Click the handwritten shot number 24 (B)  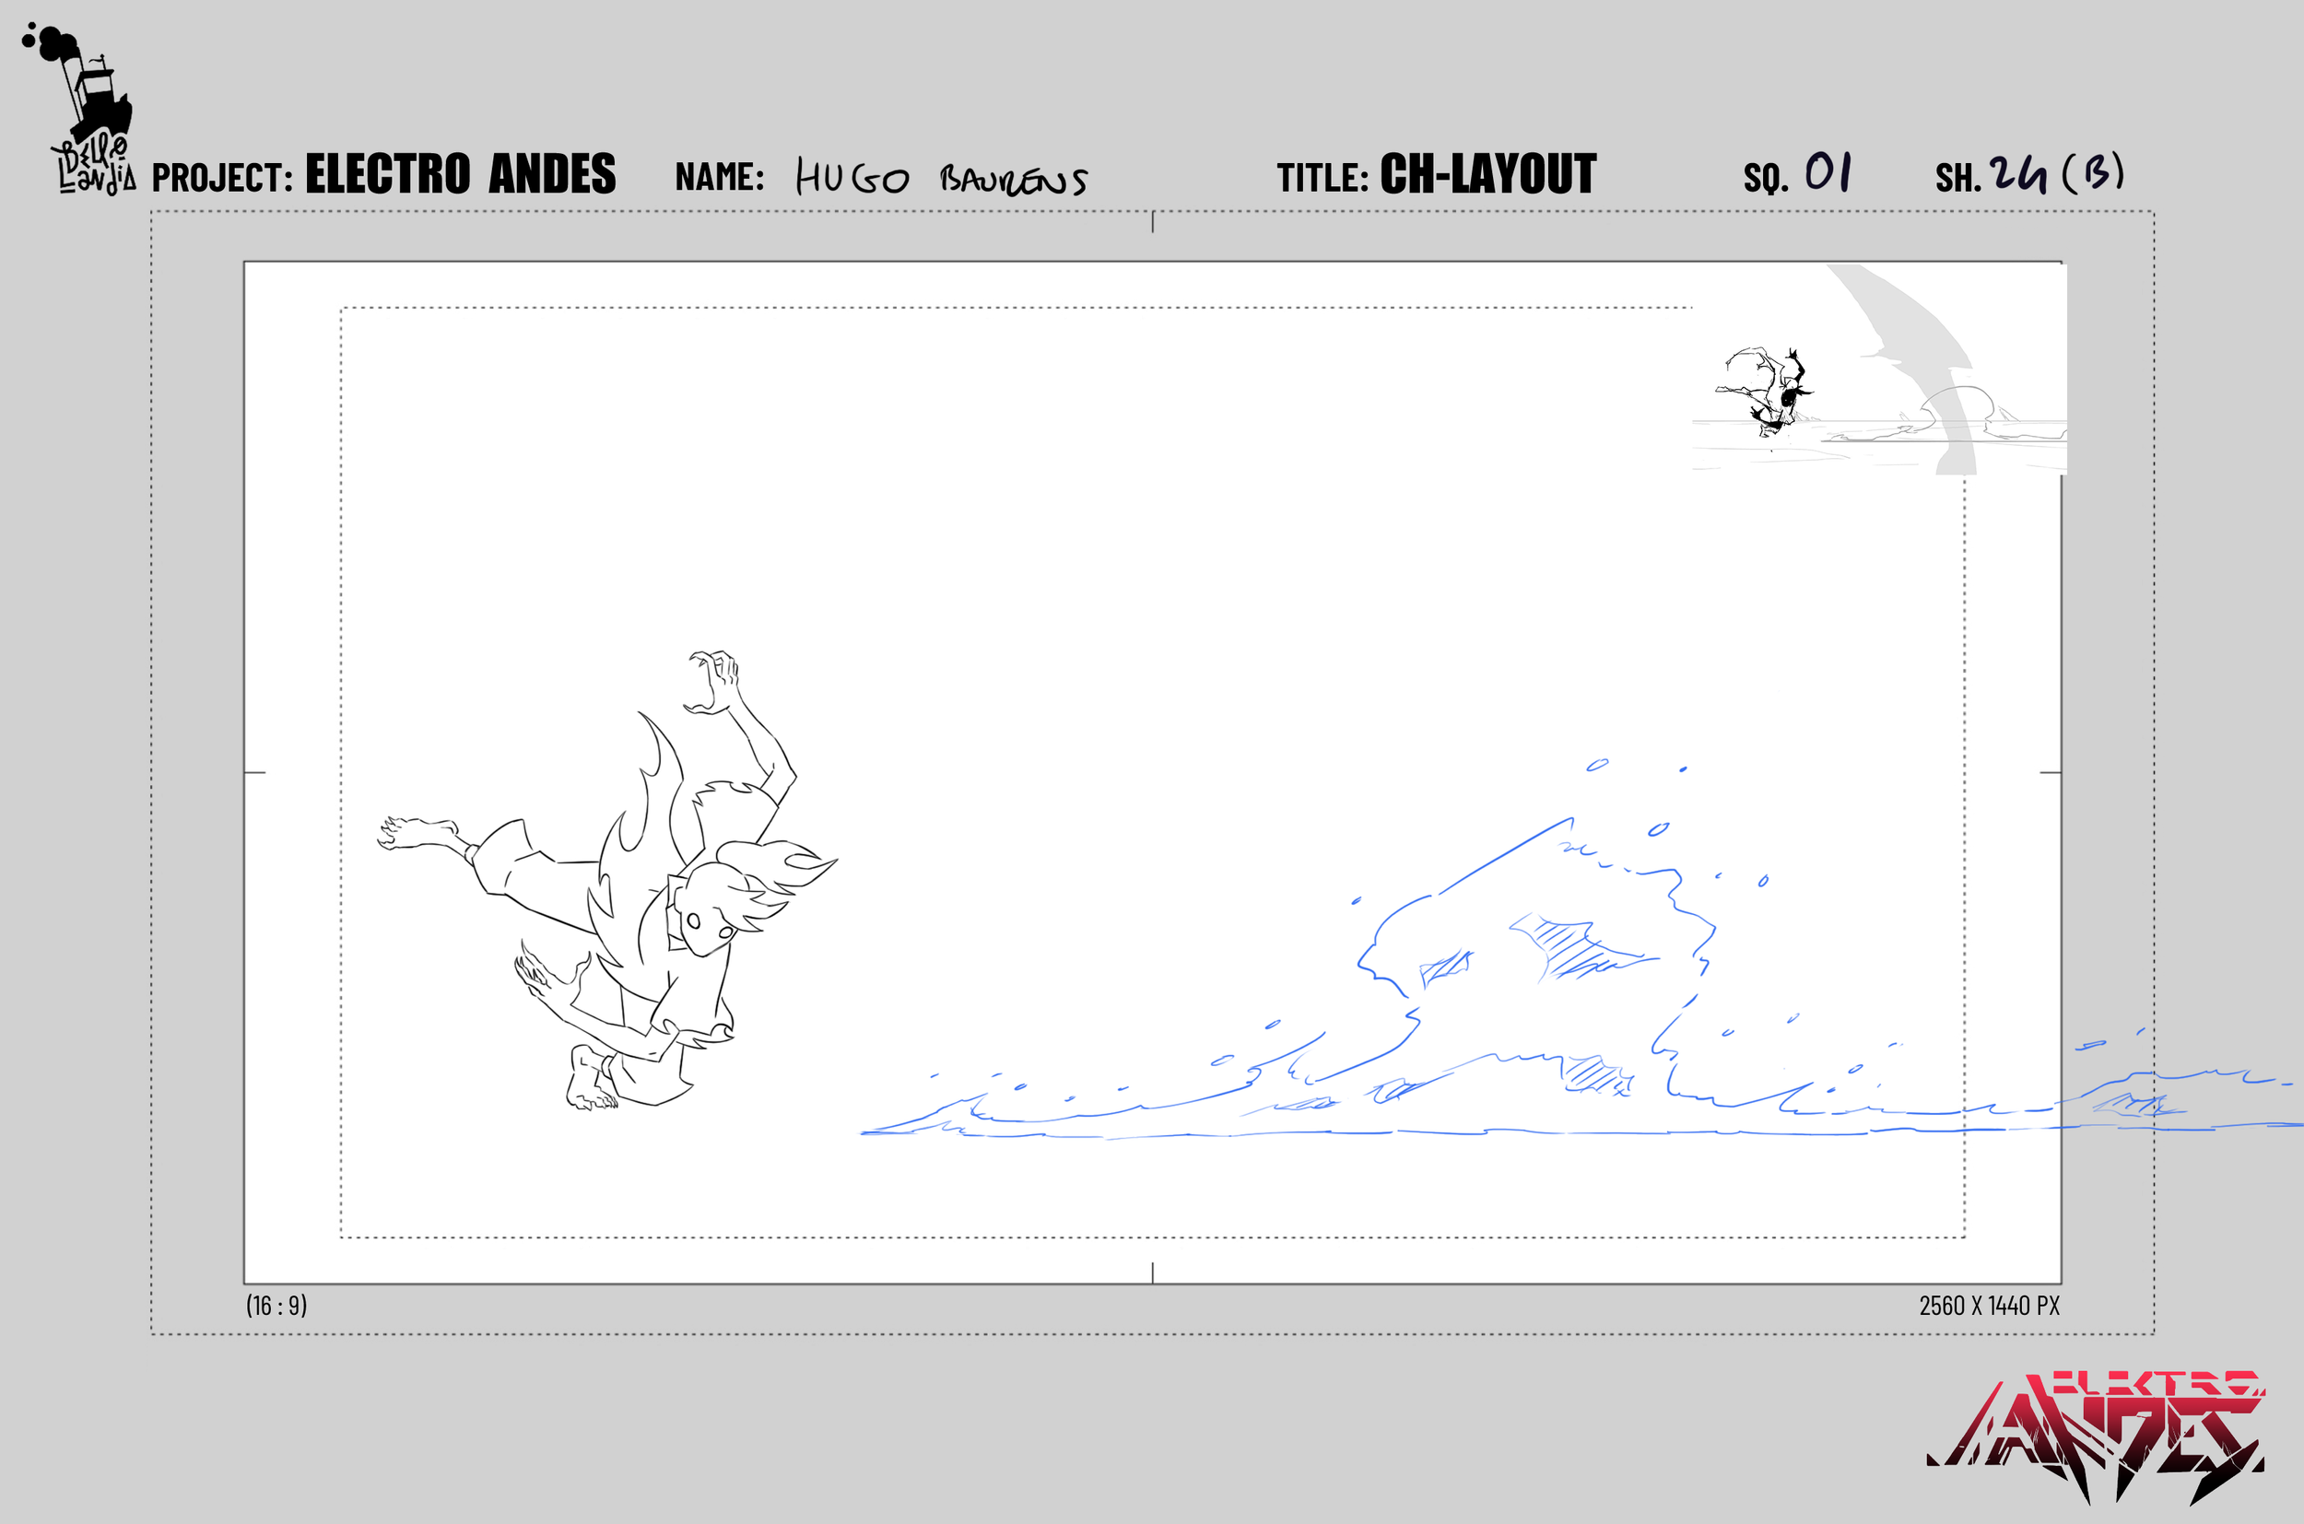[2056, 174]
